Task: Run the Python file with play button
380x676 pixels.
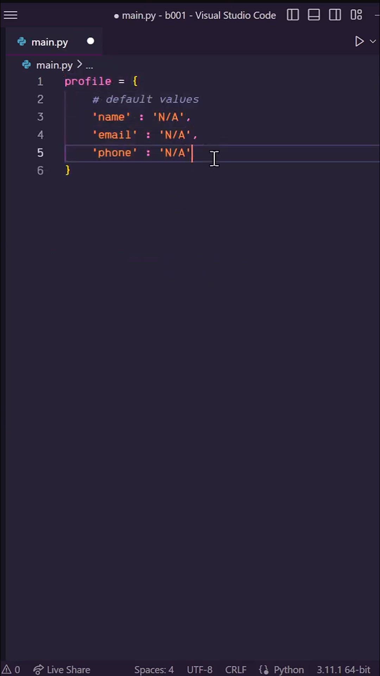Action: [x=359, y=42]
